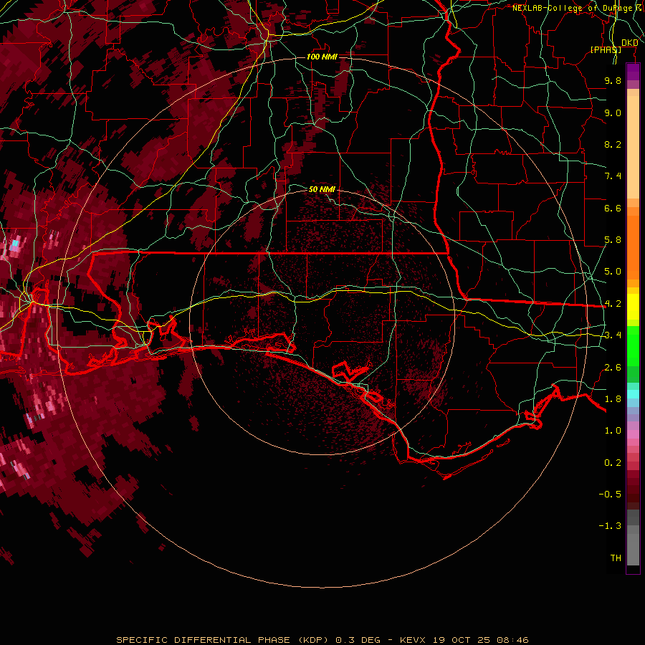Click the 5.0 legend value
This screenshot has height=645, width=645.
click(x=613, y=272)
